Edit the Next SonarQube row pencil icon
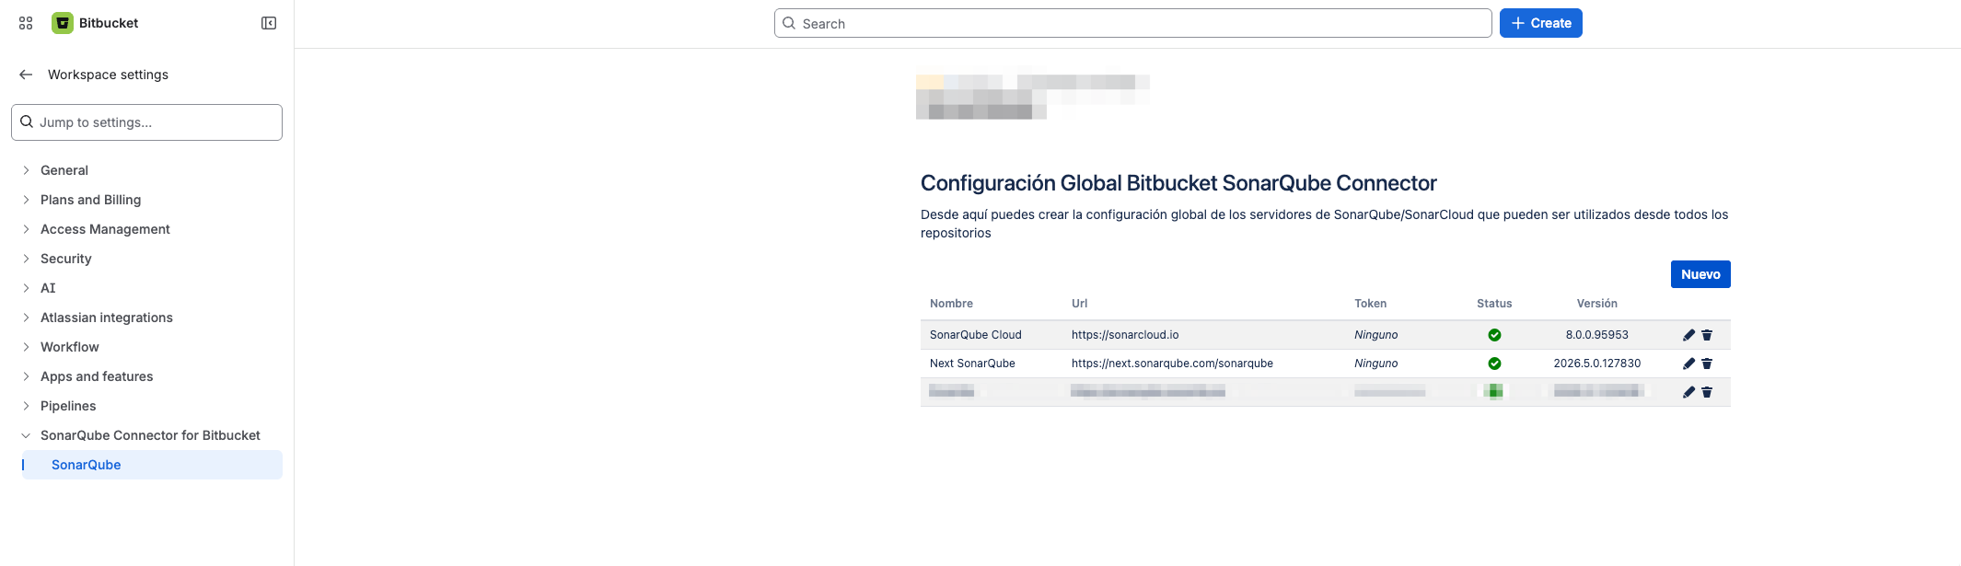This screenshot has width=1961, height=566. click(x=1688, y=364)
